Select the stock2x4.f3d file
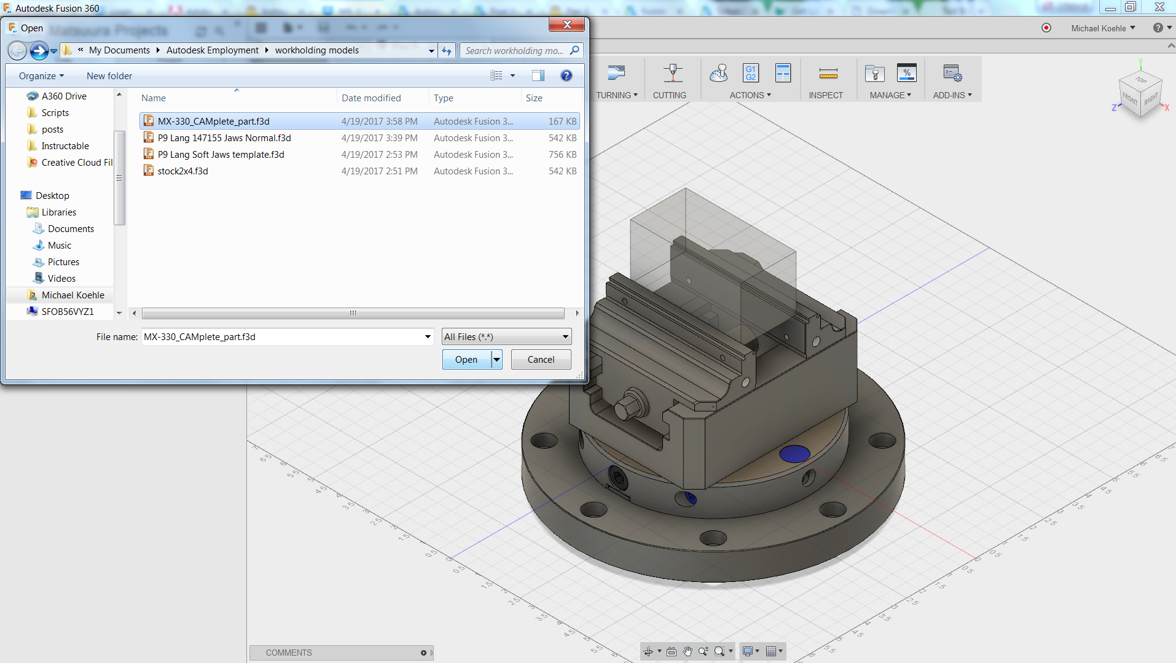 [x=359, y=171]
